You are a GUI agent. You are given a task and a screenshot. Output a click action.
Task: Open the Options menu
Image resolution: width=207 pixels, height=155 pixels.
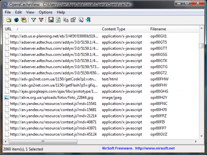point(46,12)
